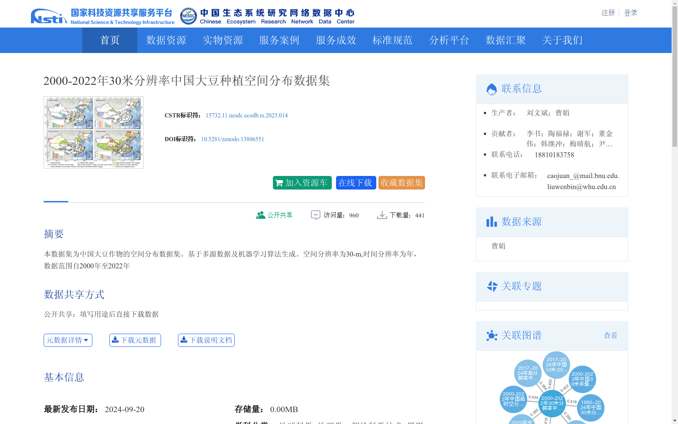This screenshot has height=424, width=678.
Task: Click the 2017–2024年中国10米 graph node
Action: [556, 365]
